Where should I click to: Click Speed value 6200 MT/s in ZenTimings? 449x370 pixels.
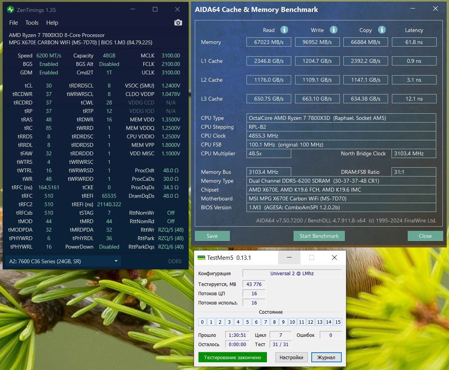[x=49, y=55]
